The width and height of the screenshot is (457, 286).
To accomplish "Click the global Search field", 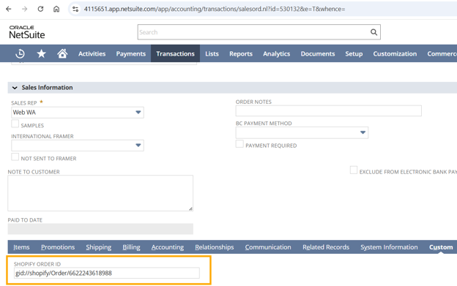I will pyautogui.click(x=253, y=32).
